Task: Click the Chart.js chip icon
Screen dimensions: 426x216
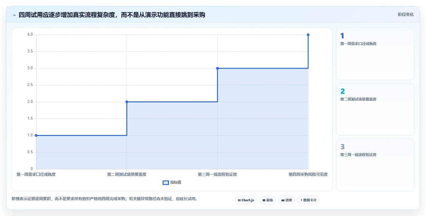Action: 239,200
